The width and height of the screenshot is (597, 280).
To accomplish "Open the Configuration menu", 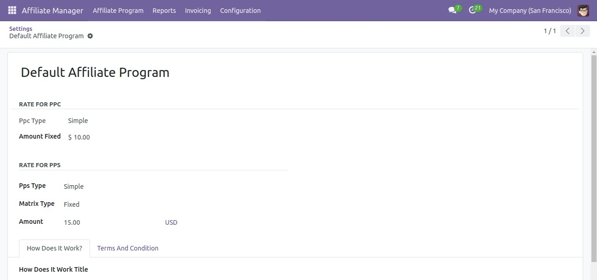I will coord(240,10).
